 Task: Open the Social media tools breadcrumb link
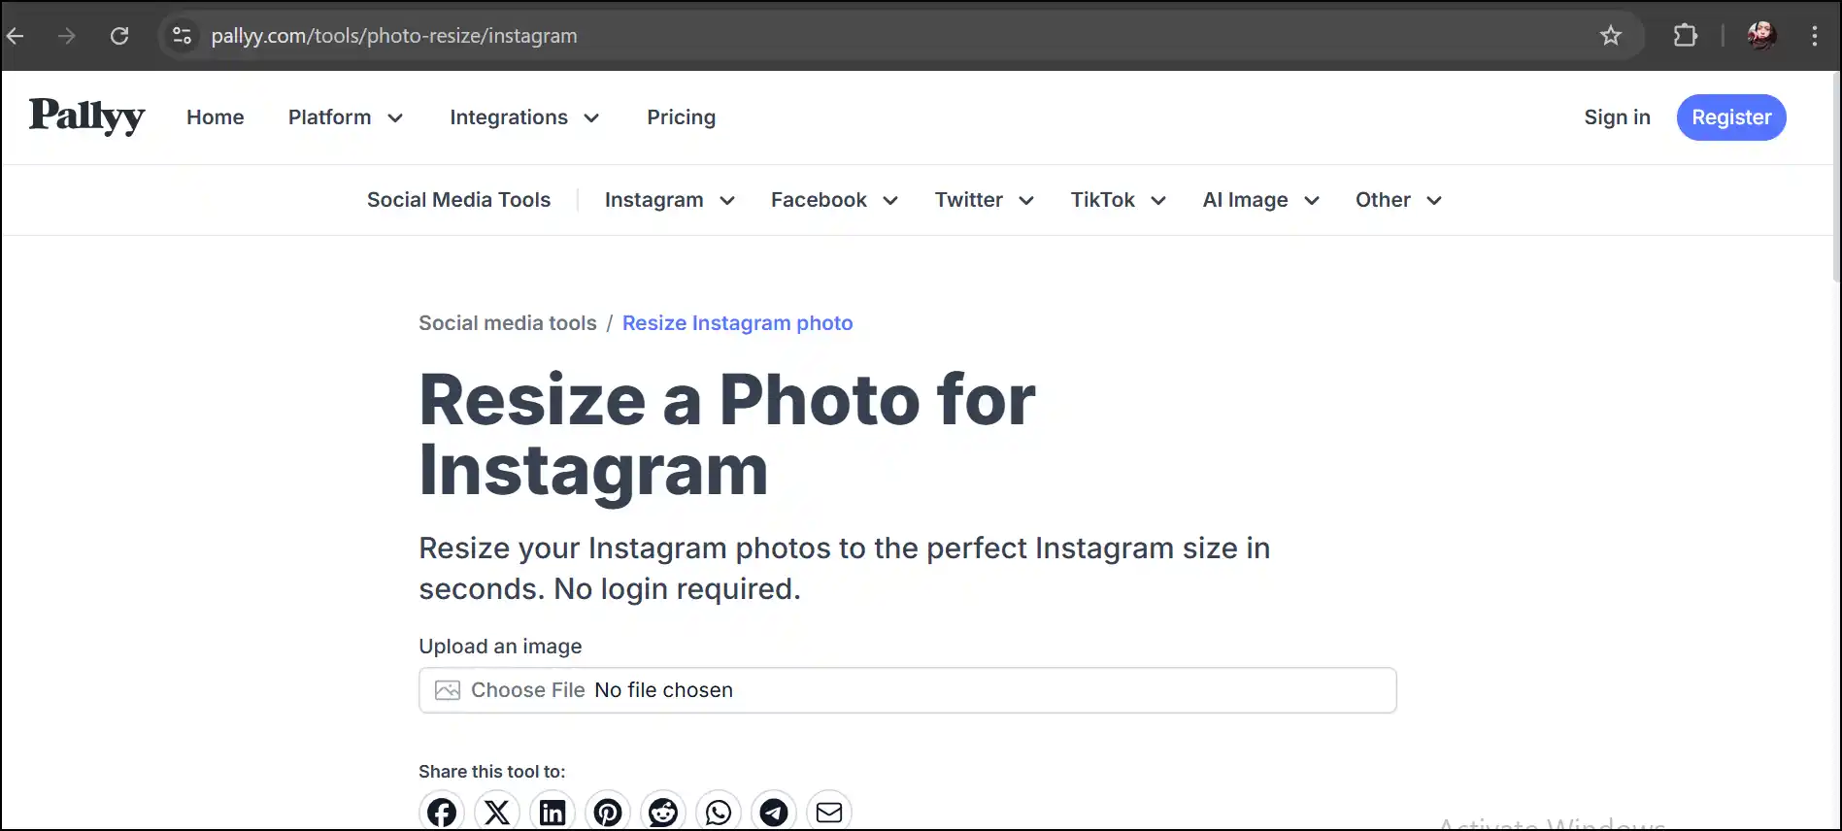tap(508, 323)
